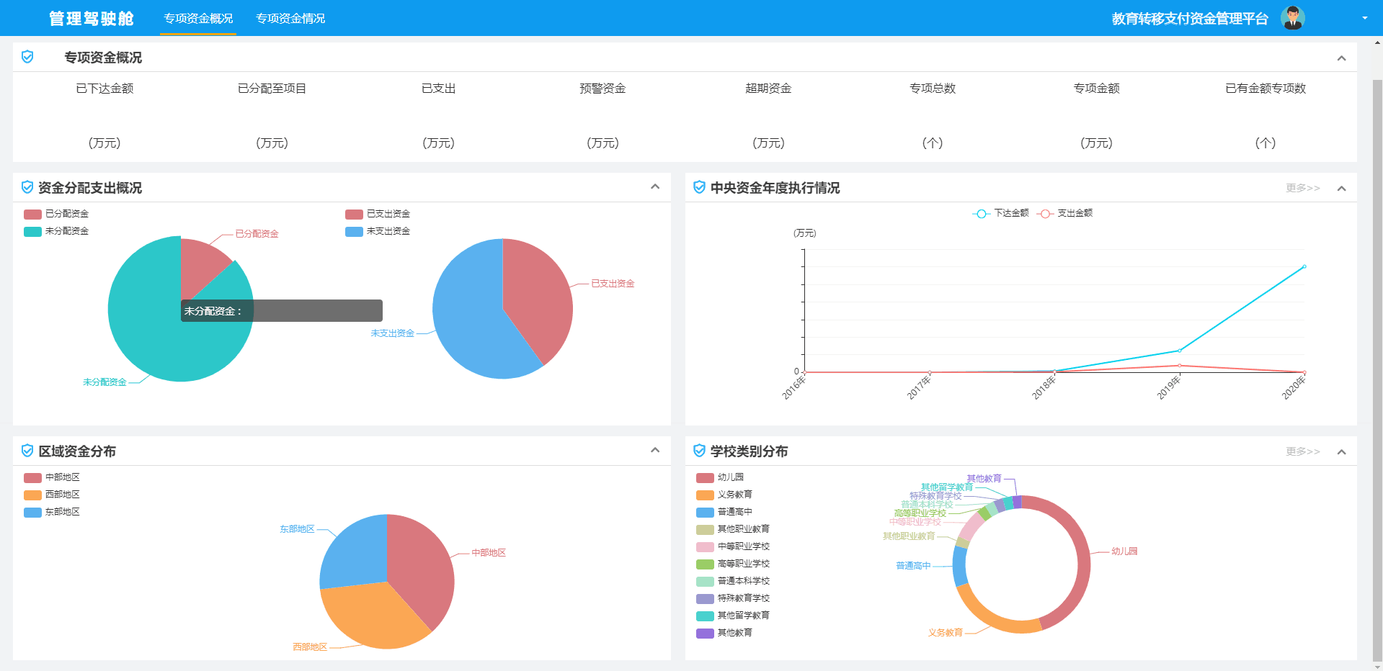The image size is (1383, 671).
Task: Click the 专项金额 statistic
Action: tap(1096, 115)
